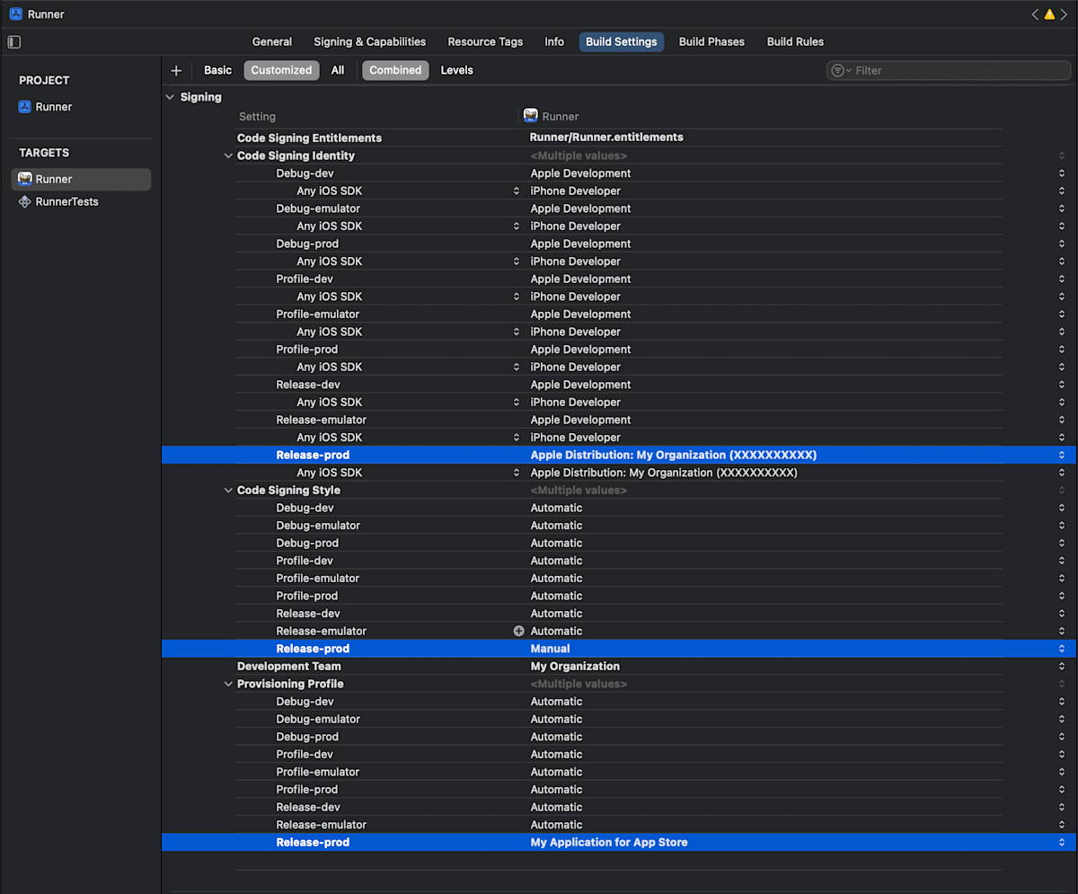Screen dimensions: 1078x894
Task: Open Any iOS SDK stepper under Debug-dev
Action: [517, 190]
